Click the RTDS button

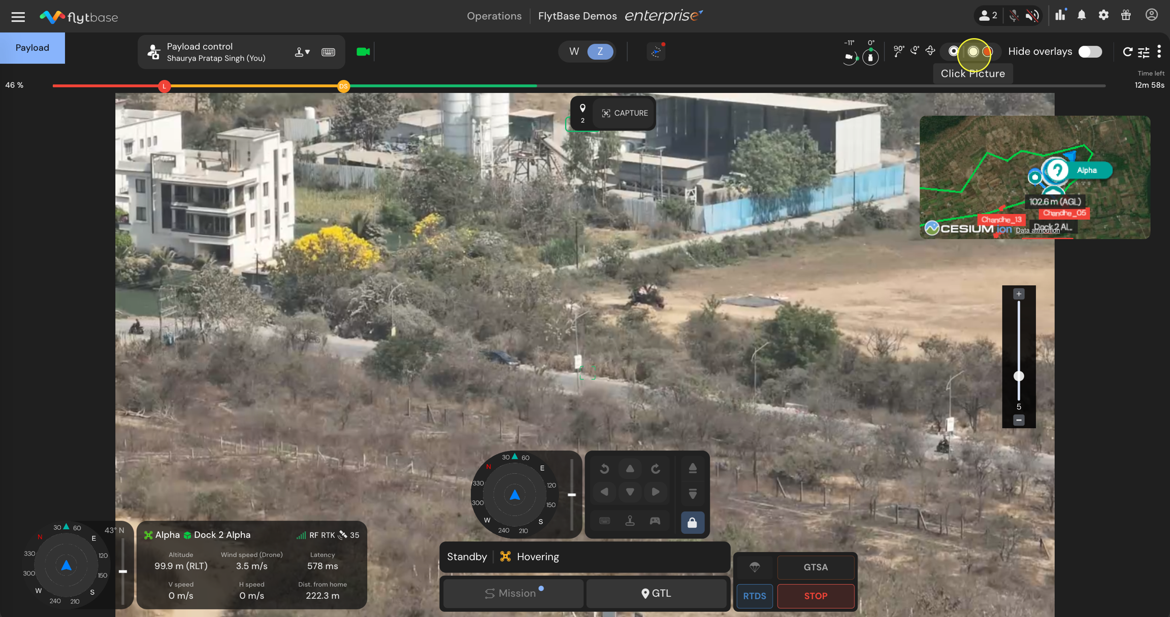click(x=755, y=596)
